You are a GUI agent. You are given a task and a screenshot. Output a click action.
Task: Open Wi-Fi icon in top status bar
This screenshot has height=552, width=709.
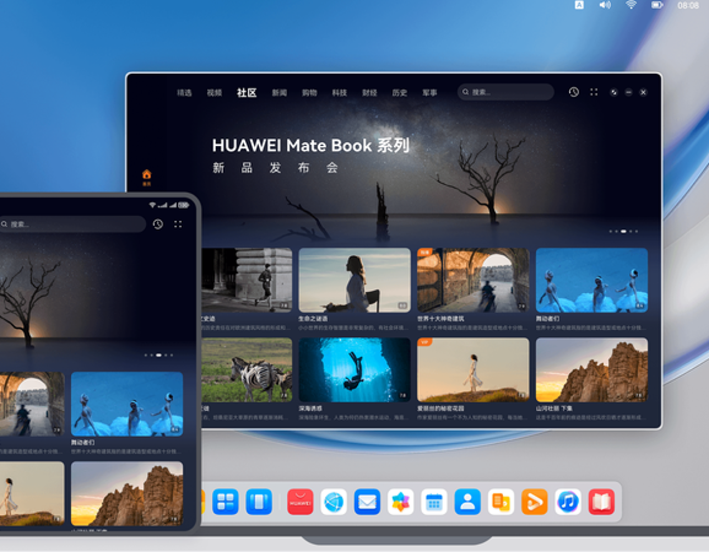point(631,5)
